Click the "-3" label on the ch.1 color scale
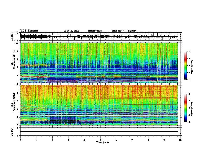The height and width of the screenshot is (157, 203). point(189,52)
